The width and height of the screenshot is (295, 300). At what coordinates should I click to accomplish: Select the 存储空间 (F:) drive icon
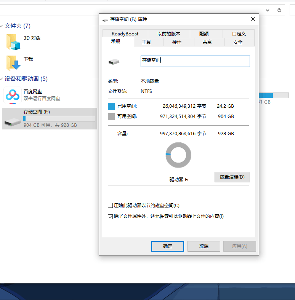coord(13,122)
